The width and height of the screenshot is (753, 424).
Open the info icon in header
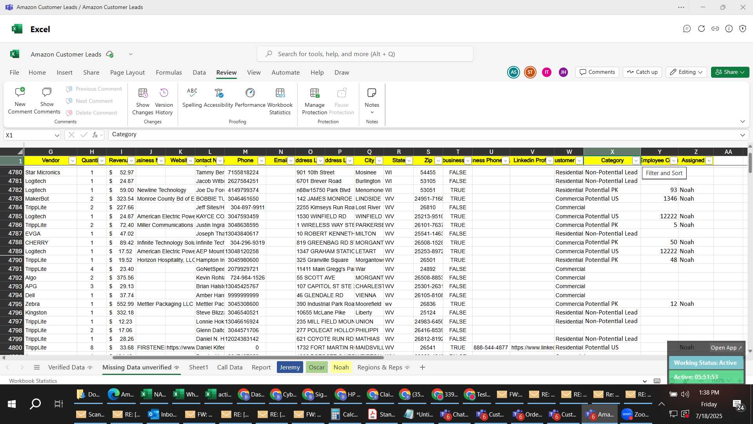[729, 29]
